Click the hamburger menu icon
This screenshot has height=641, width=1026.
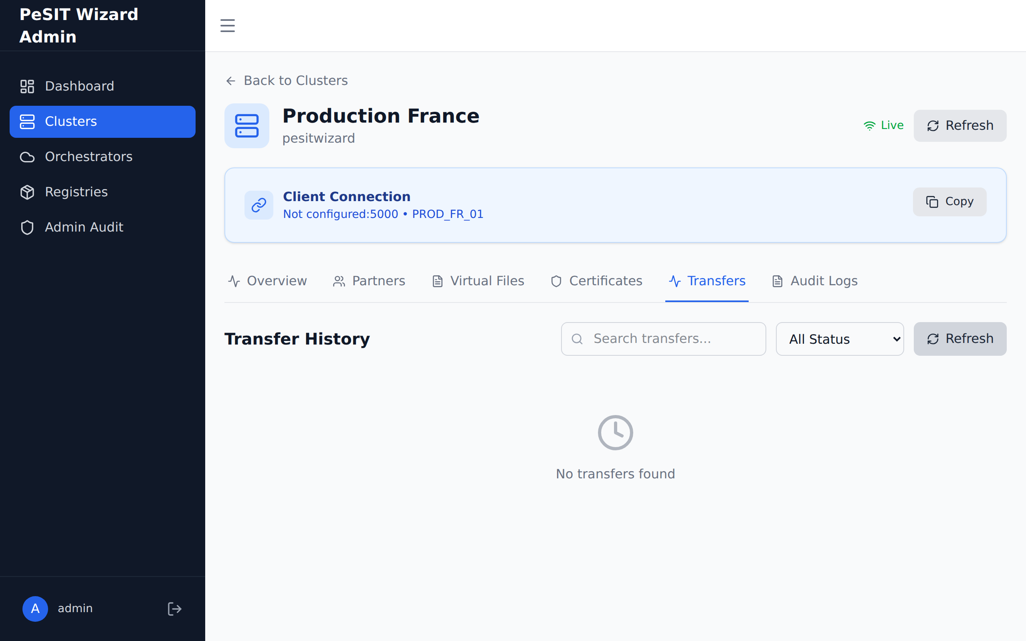coord(227,25)
